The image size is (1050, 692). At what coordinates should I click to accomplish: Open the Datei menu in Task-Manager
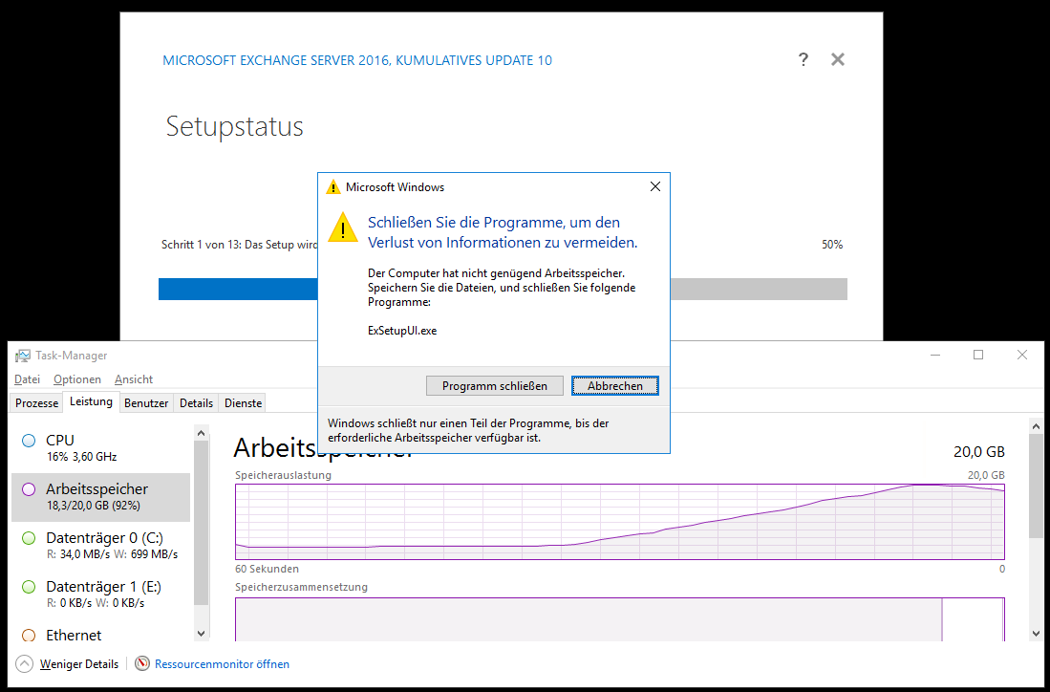[28, 379]
